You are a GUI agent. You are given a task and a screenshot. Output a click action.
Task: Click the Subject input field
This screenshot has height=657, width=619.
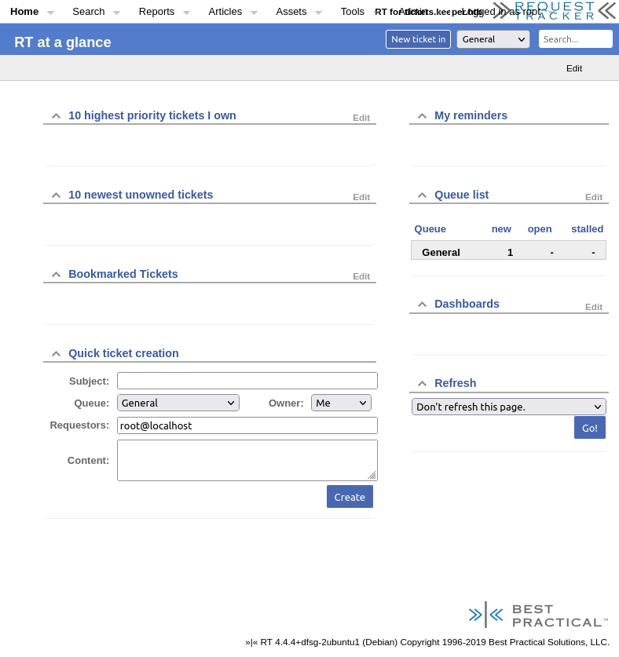[247, 381]
